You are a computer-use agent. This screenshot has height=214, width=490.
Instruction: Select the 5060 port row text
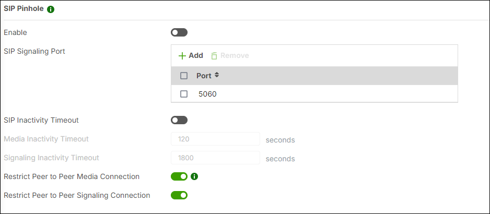point(207,94)
